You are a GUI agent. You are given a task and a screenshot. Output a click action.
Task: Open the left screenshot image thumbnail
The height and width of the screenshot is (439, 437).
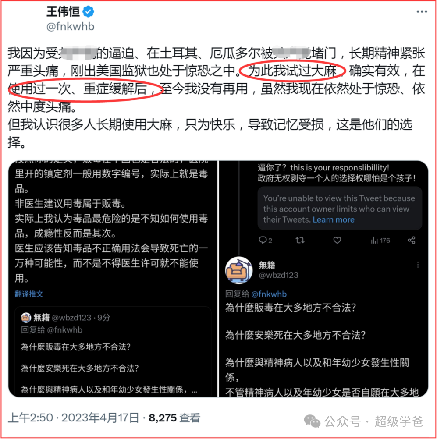(113, 279)
